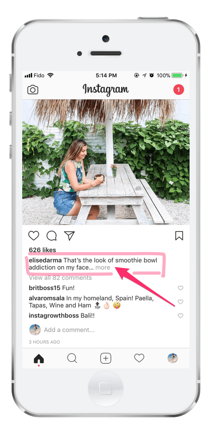Like britboss15's comment heart
Viewport: 215px width, 430px height.
(x=181, y=288)
